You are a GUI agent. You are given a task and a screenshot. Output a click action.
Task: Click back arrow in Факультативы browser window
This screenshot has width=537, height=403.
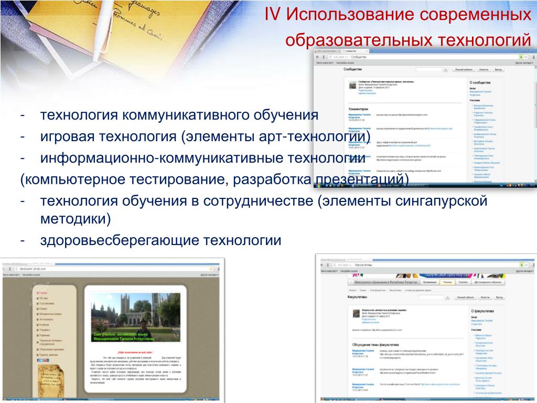[321, 265]
